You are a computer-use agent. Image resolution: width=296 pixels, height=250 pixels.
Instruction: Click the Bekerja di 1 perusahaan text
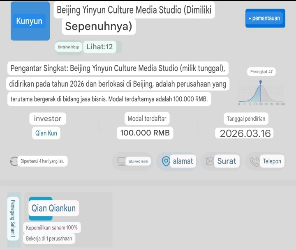pyautogui.click(x=49, y=239)
